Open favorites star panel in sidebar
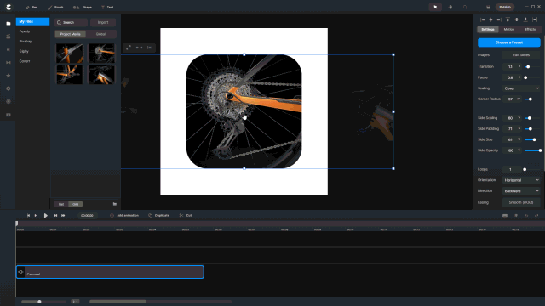The height and width of the screenshot is (306, 545). click(x=9, y=76)
